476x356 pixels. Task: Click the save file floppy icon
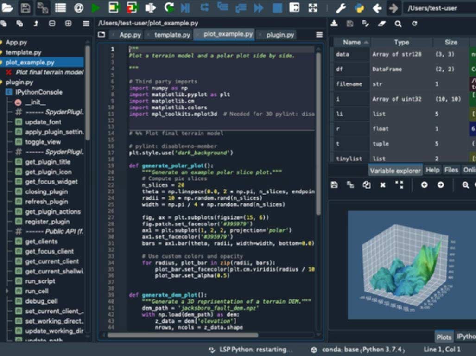point(25,8)
